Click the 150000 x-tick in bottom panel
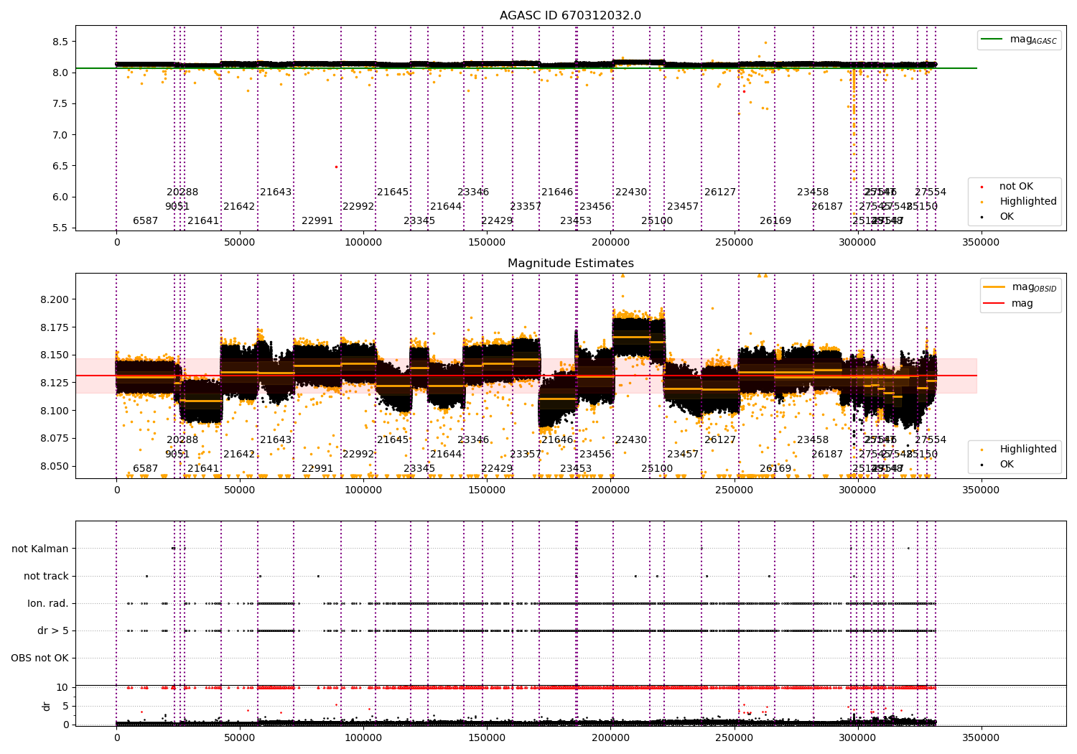 click(x=487, y=738)
